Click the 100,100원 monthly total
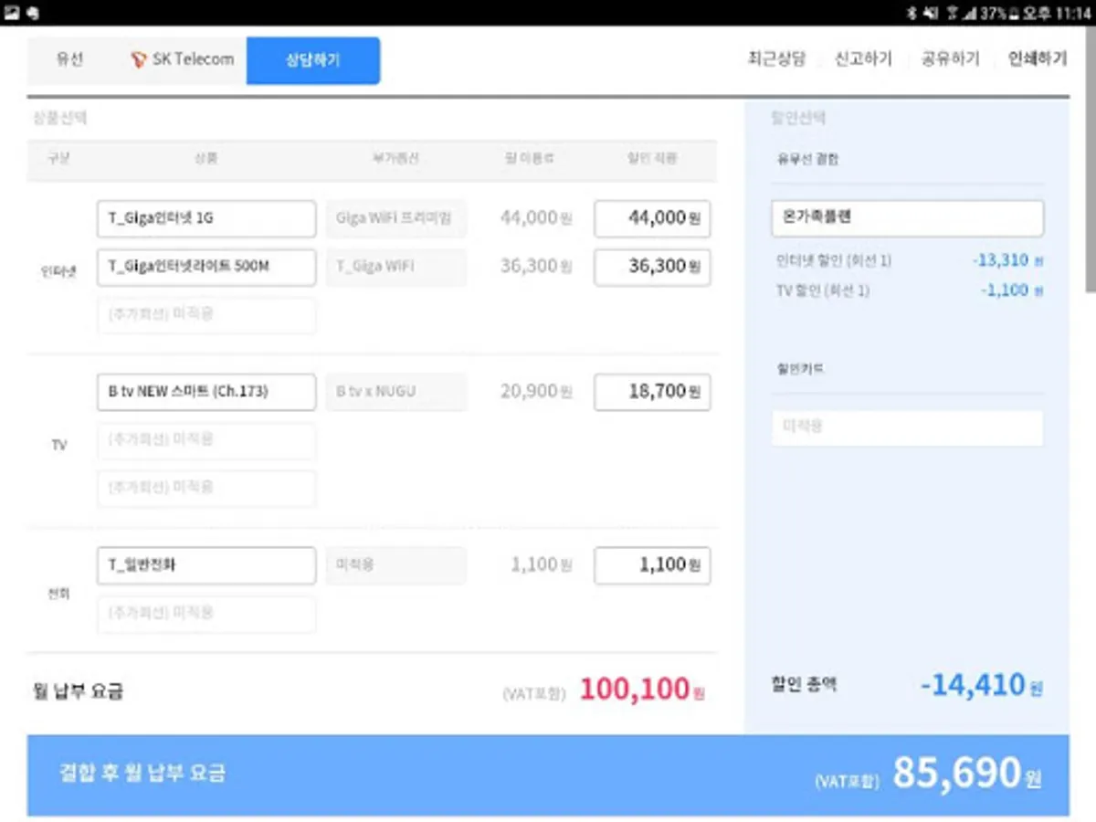 (x=642, y=689)
